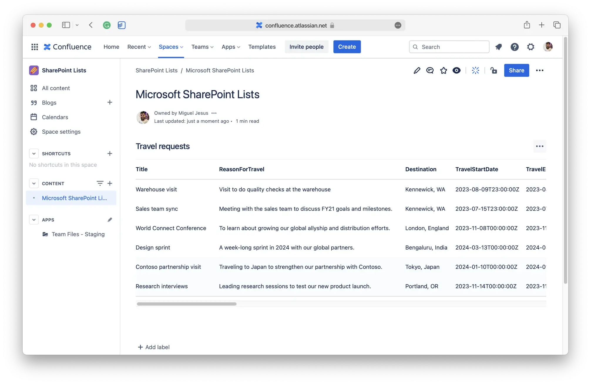Viewport: 591px width, 384px height.
Task: Toggle watching the page via eye icon
Action: point(456,70)
